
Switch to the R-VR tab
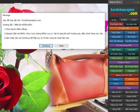coord(114,20)
